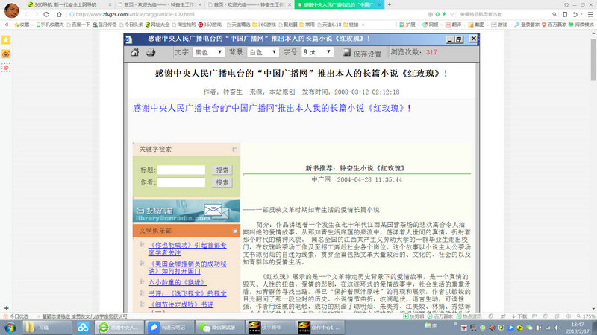Open the browser main menu icon
The image size is (597, 335).
click(x=590, y=14)
